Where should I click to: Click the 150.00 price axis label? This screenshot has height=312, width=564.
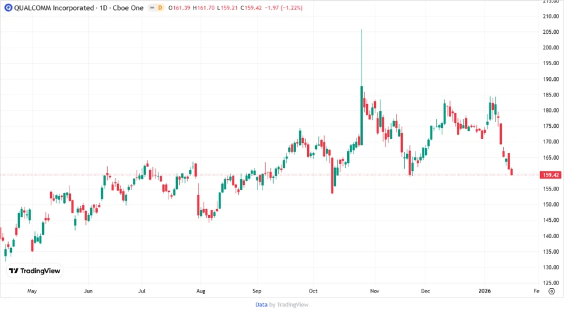(x=551, y=204)
